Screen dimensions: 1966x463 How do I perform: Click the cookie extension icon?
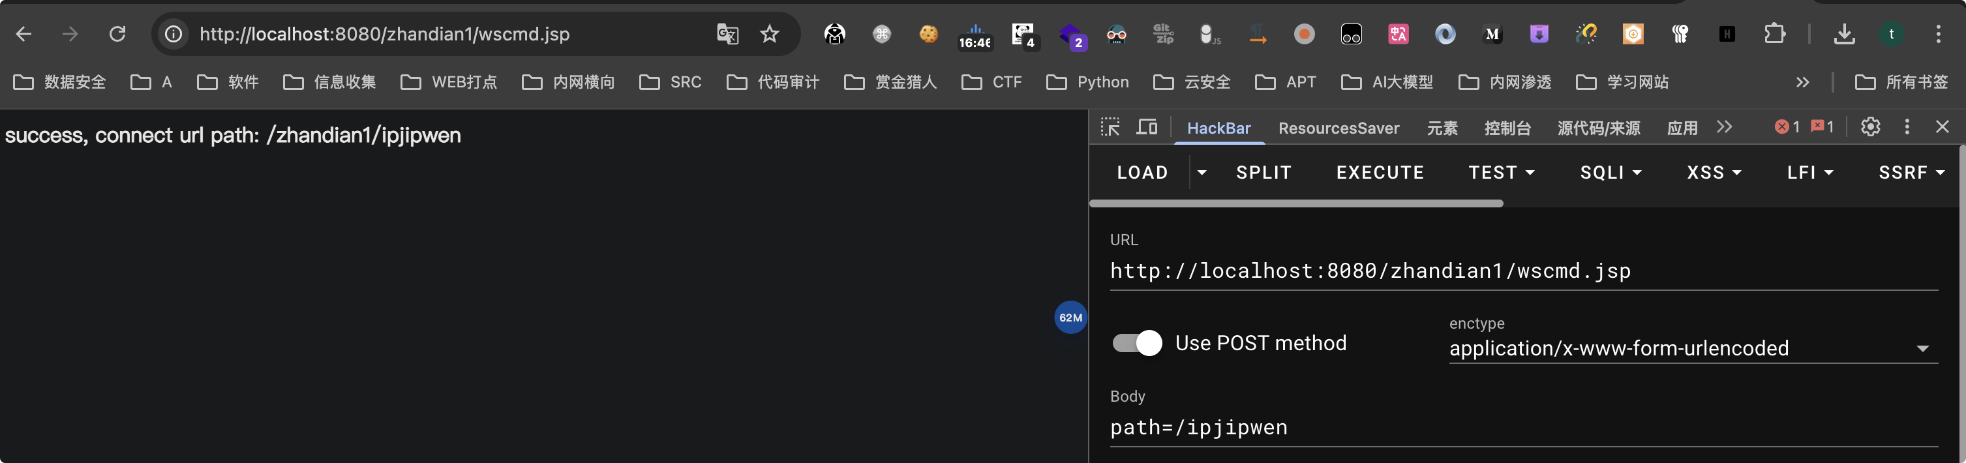(928, 33)
